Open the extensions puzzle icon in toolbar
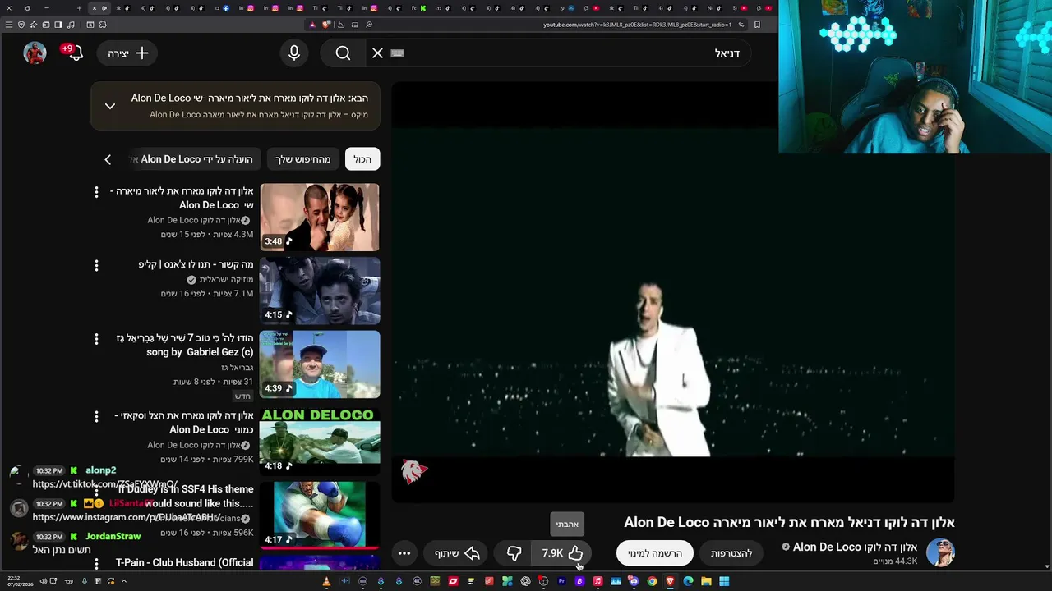1052x591 pixels. coord(103,25)
